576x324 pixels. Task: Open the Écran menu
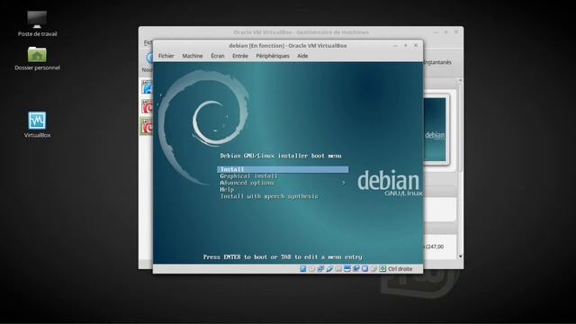218,56
